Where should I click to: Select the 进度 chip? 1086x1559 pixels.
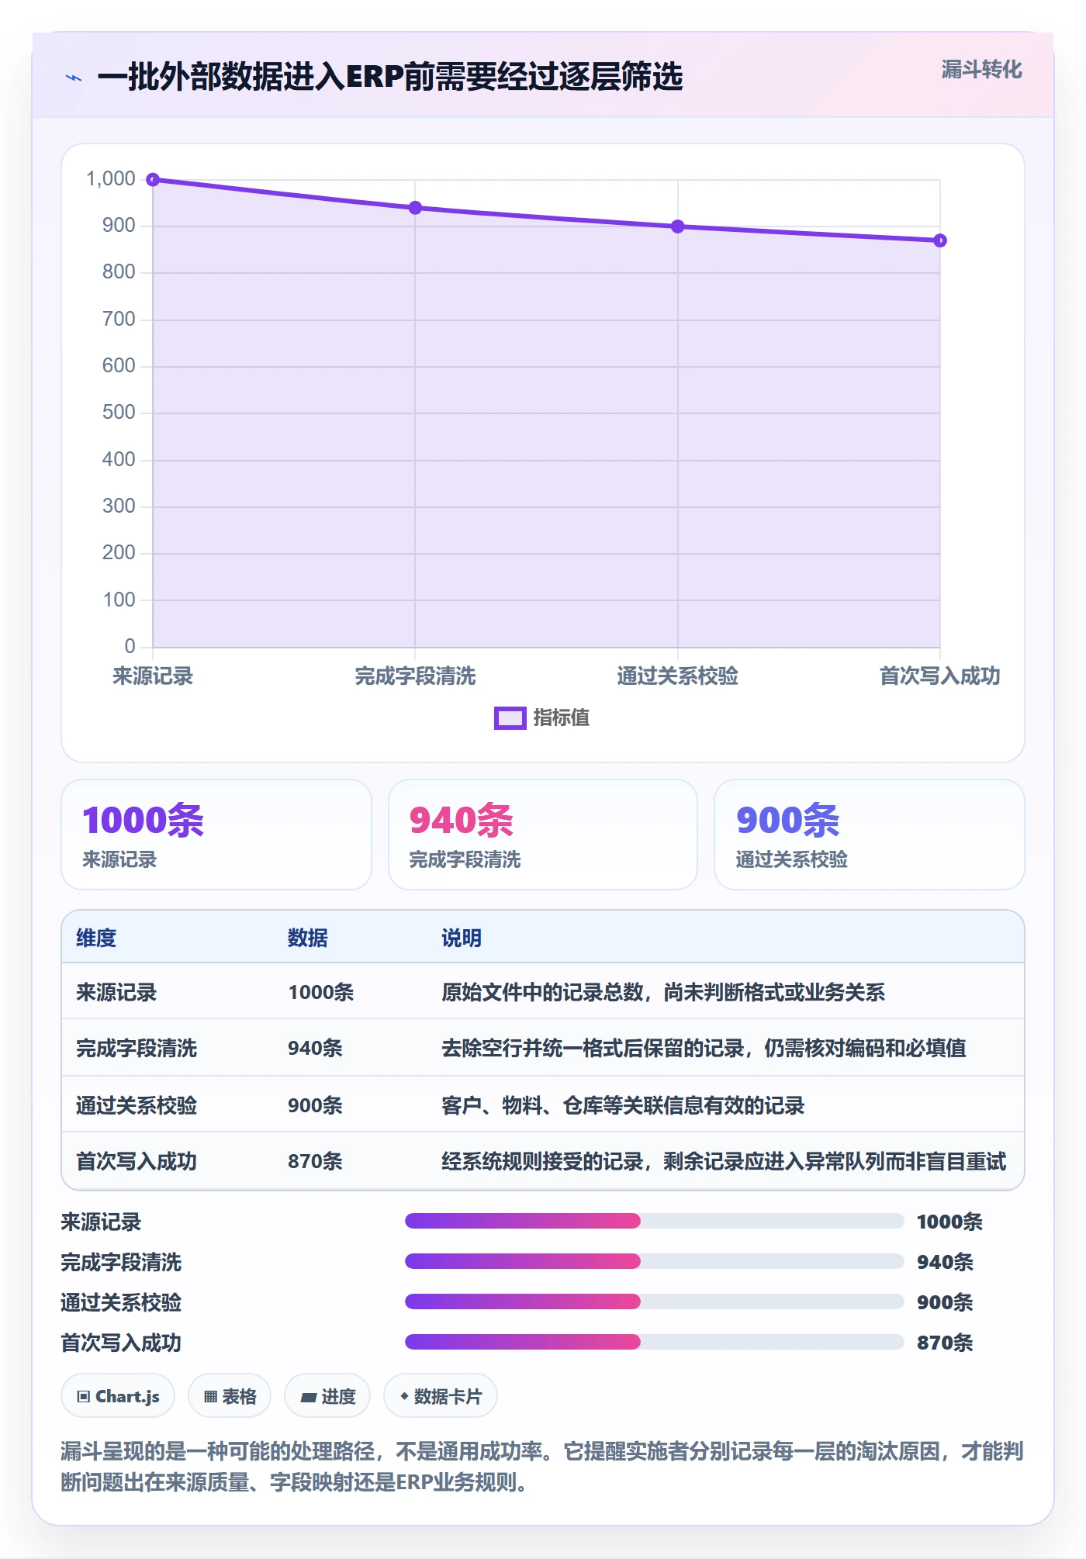[x=327, y=1397]
